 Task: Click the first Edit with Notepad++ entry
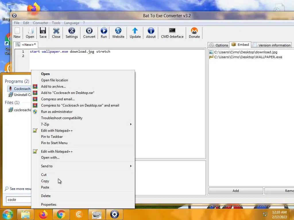[83, 131]
